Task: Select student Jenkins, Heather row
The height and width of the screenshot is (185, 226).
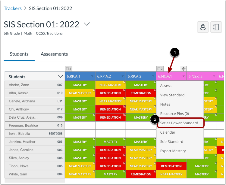Action: click(x=35, y=142)
